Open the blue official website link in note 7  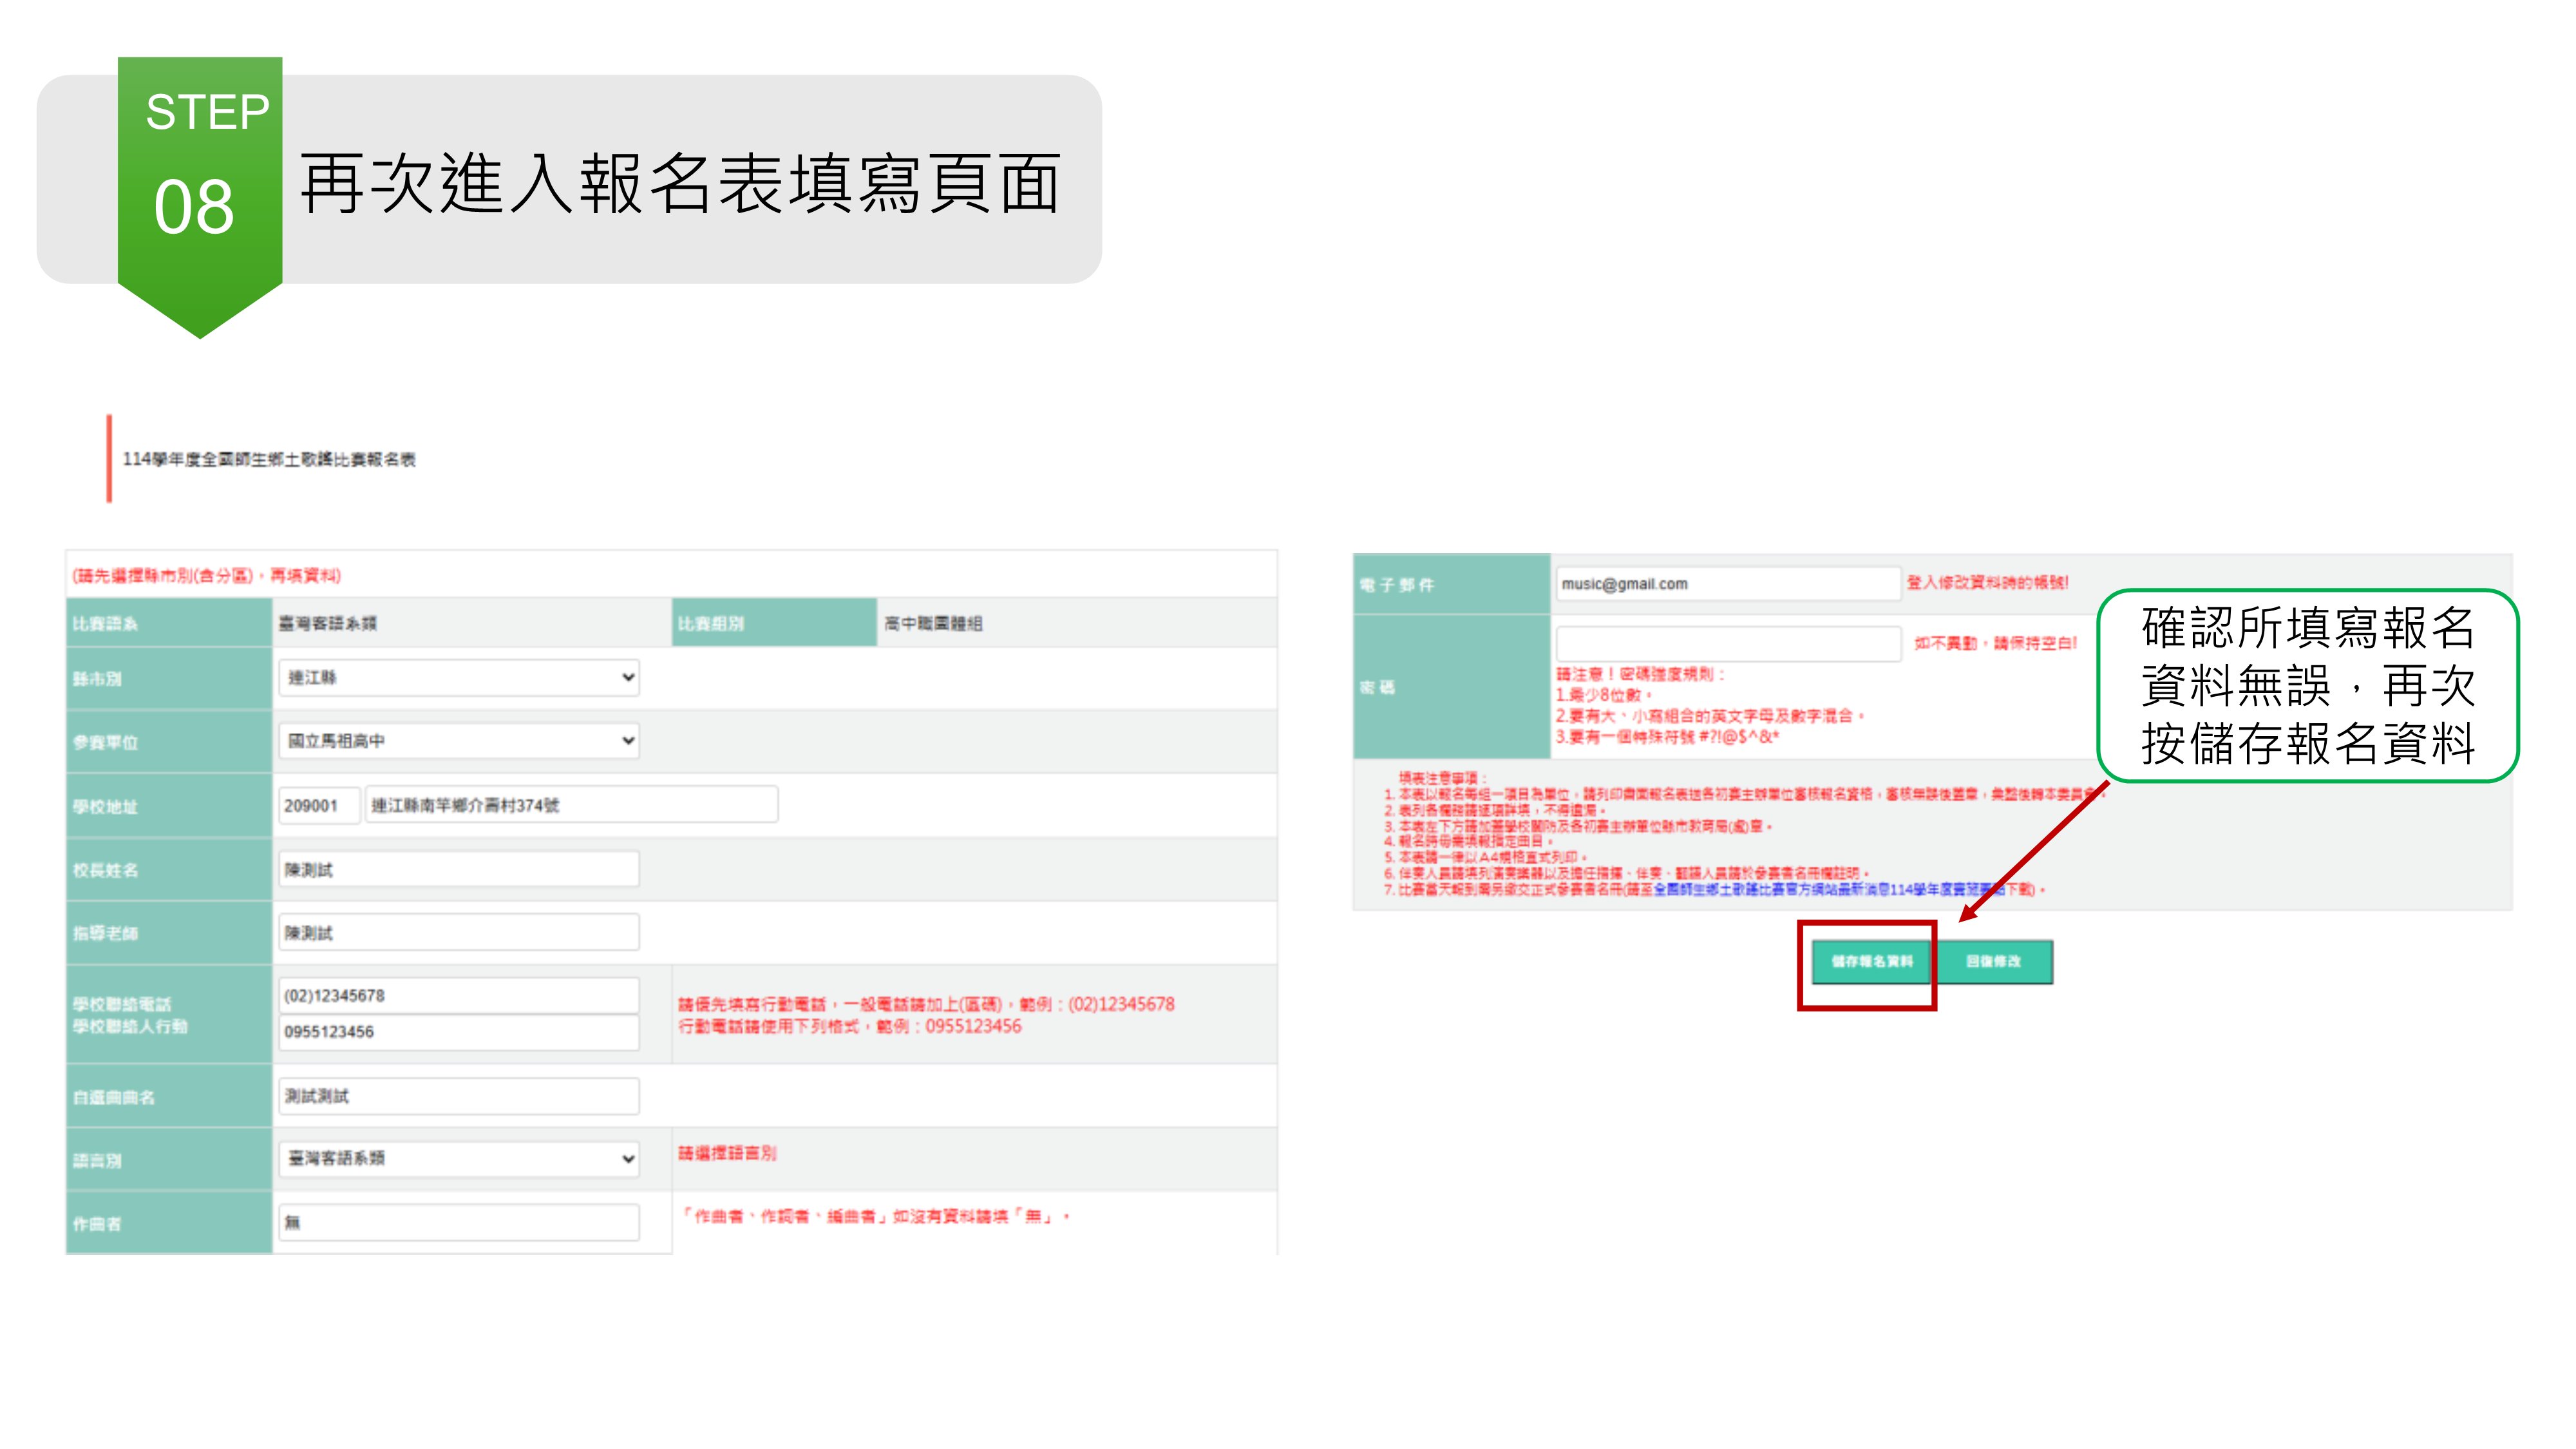point(1800,890)
